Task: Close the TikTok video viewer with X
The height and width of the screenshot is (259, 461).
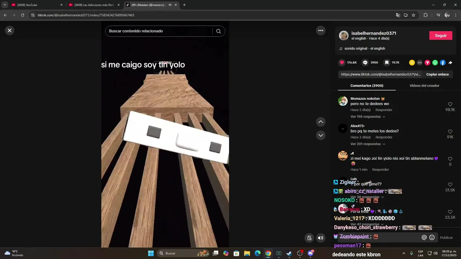Action: [x=10, y=31]
